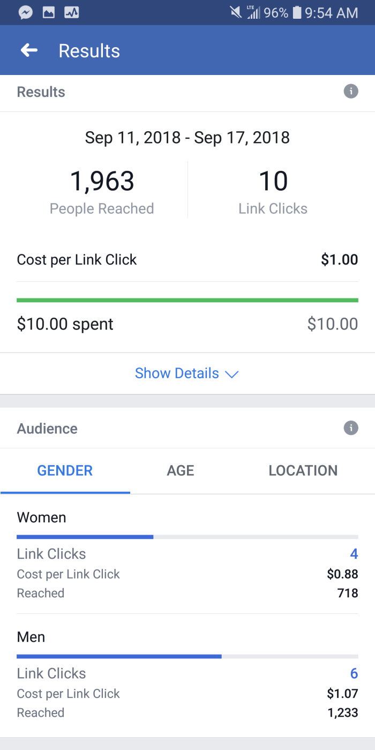Tap the Men audience progress bar
This screenshot has width=375, height=750.
(x=187, y=656)
